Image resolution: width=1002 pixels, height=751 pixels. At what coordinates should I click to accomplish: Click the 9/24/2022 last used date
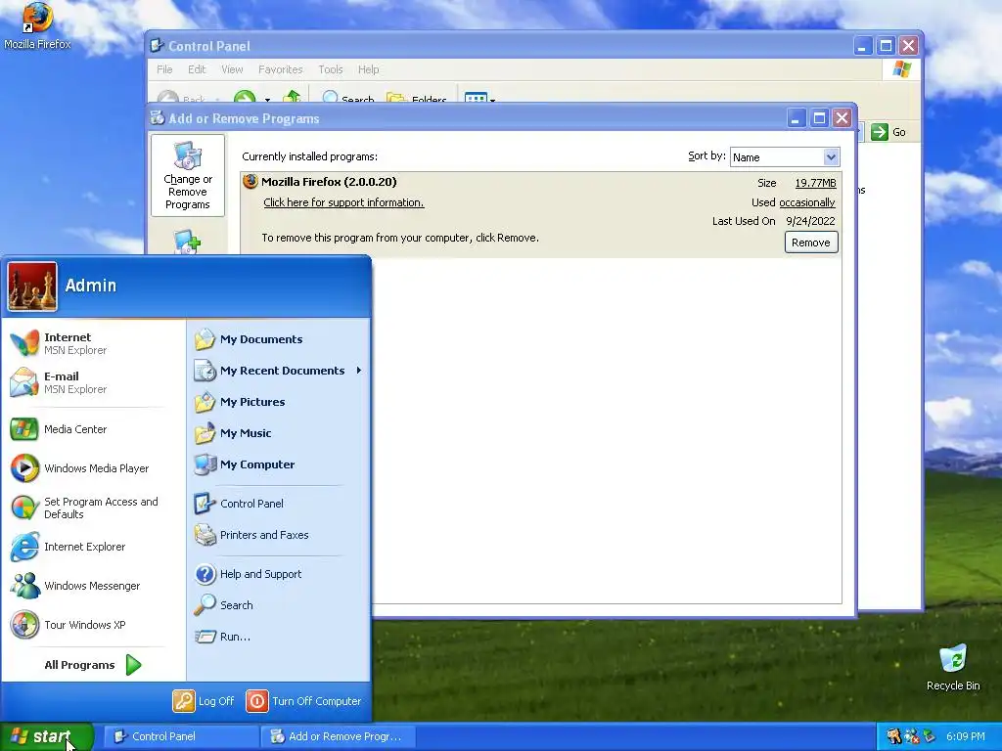(810, 221)
